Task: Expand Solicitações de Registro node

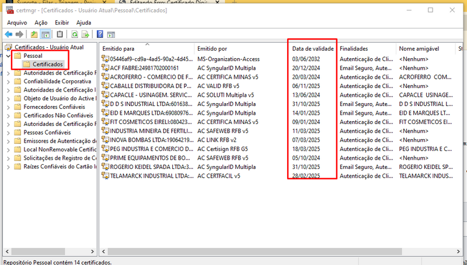Action: pos(8,158)
